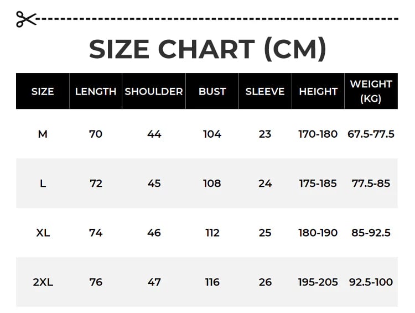Click the M size row label
Viewport: 415px width, 313px height.
[43, 134]
